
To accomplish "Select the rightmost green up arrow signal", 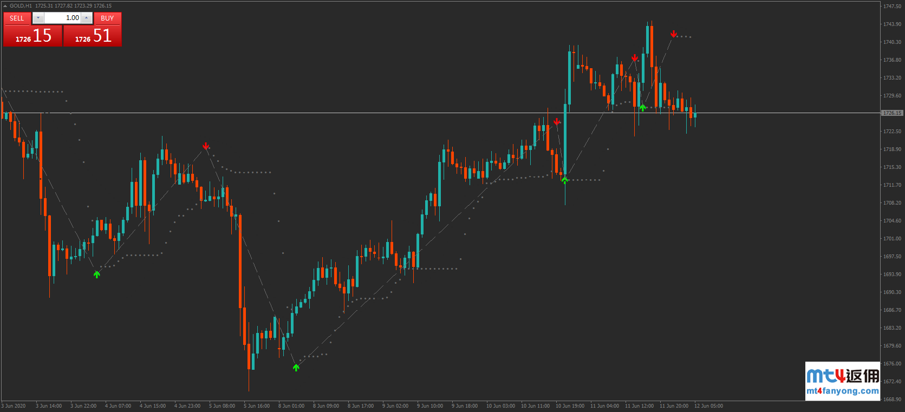I will pos(643,108).
